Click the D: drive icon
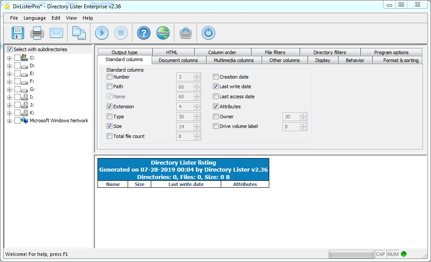 24,66
